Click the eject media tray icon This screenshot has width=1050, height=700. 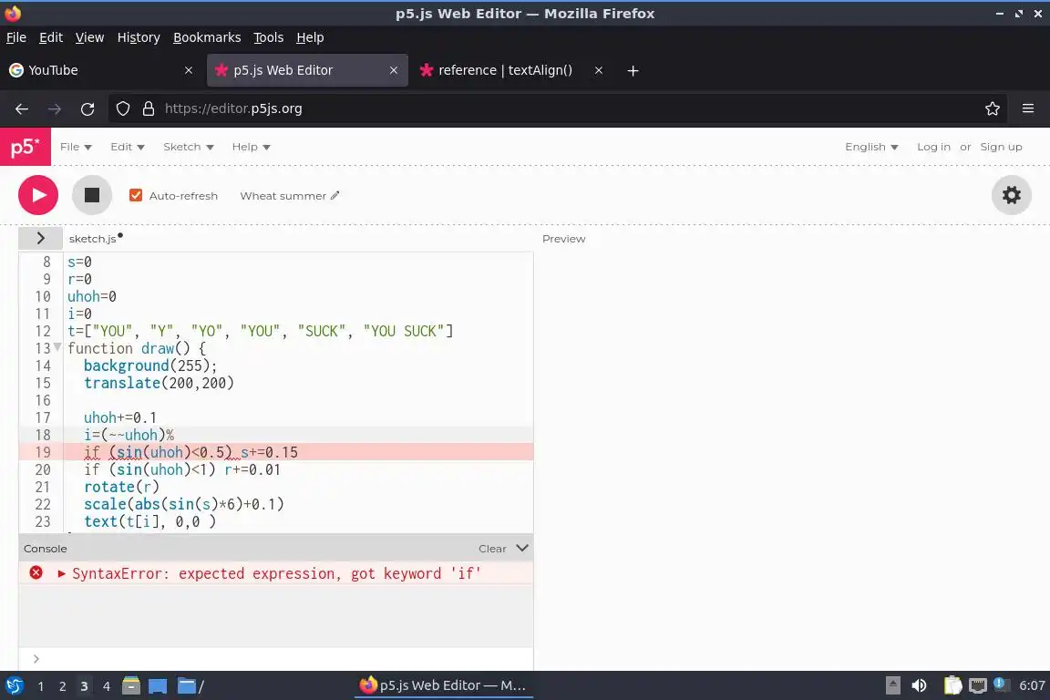[892, 685]
